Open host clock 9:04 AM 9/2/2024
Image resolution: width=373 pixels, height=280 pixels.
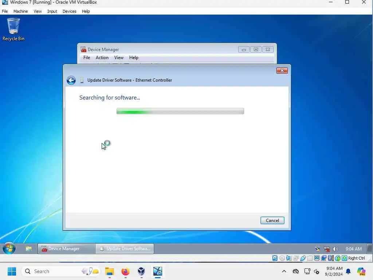[x=334, y=271]
